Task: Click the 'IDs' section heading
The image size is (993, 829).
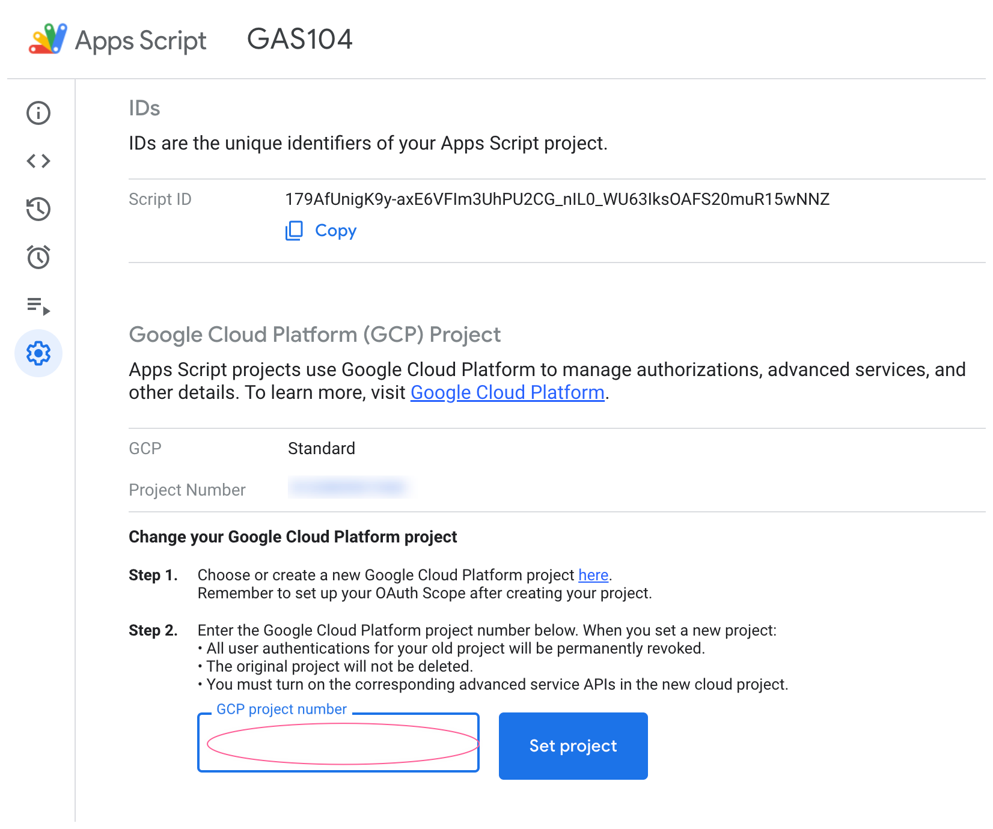Action: 144,108
